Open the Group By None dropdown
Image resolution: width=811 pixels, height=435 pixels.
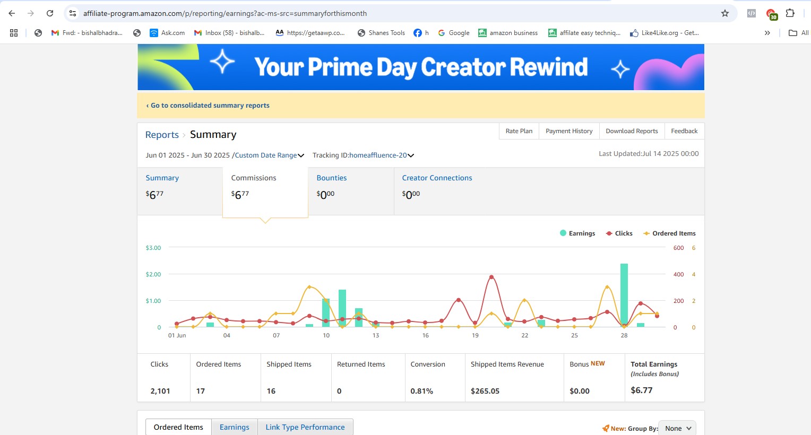click(677, 428)
